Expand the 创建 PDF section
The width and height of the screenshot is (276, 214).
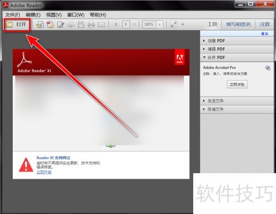[x=237, y=41]
